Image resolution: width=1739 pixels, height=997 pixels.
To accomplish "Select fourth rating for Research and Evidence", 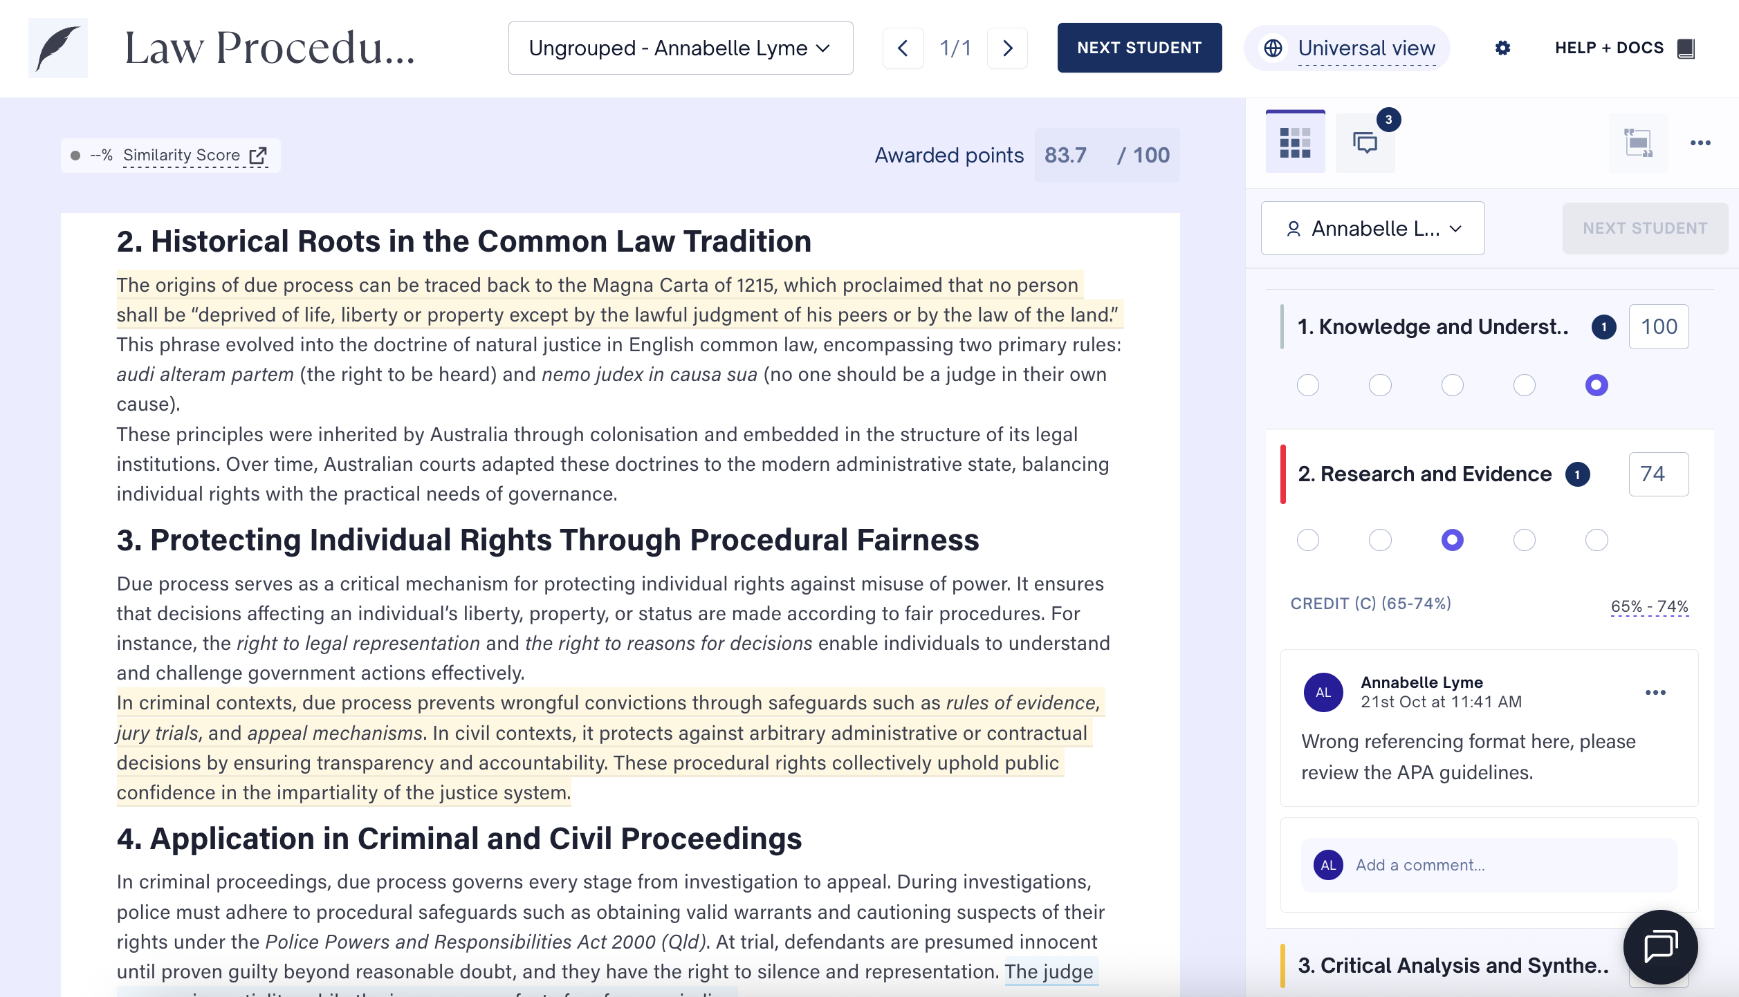I will (1524, 540).
